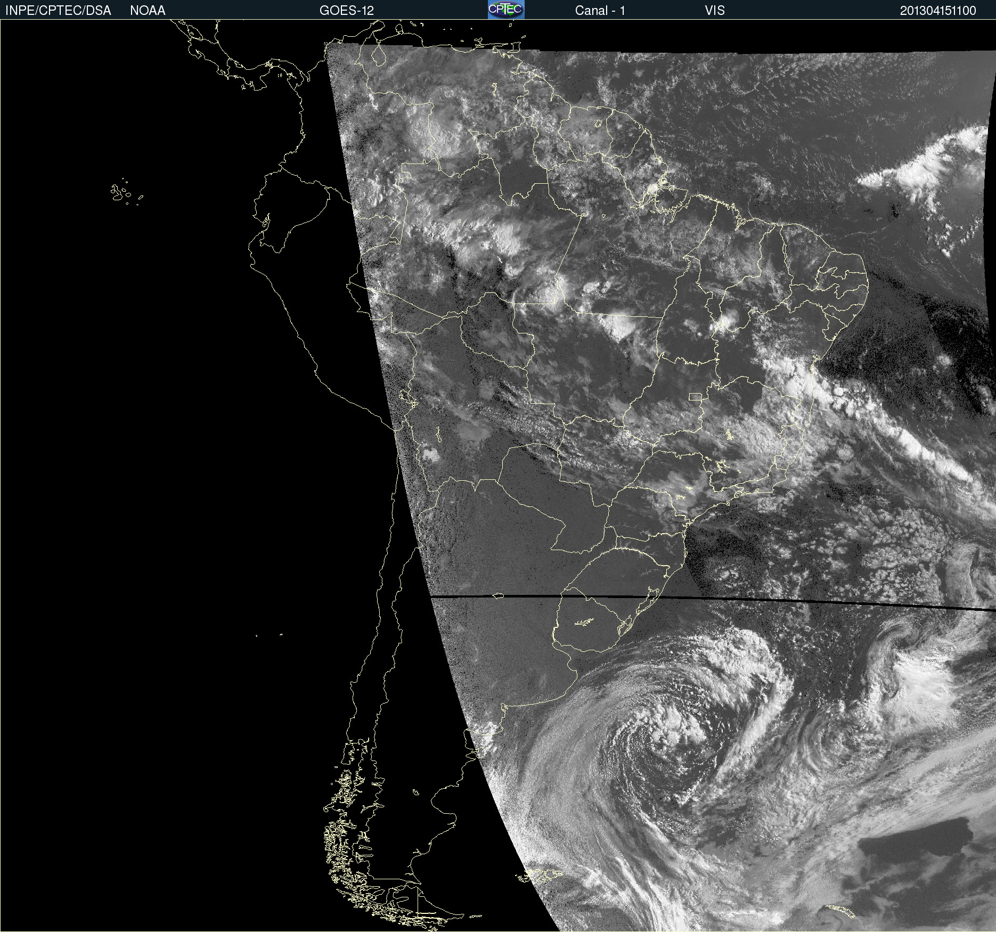Click the GOES-12 satellite label
996x932 pixels.
click(347, 11)
